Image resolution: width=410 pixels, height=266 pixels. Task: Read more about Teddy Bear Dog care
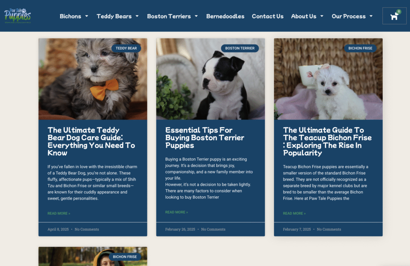pyautogui.click(x=59, y=214)
